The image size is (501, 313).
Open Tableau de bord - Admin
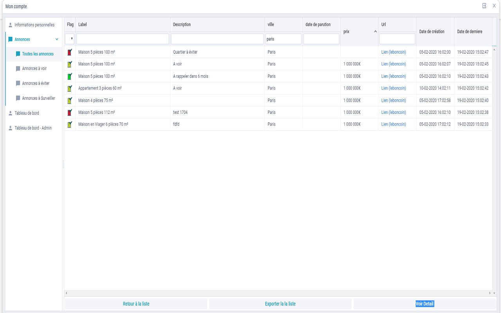(x=34, y=128)
